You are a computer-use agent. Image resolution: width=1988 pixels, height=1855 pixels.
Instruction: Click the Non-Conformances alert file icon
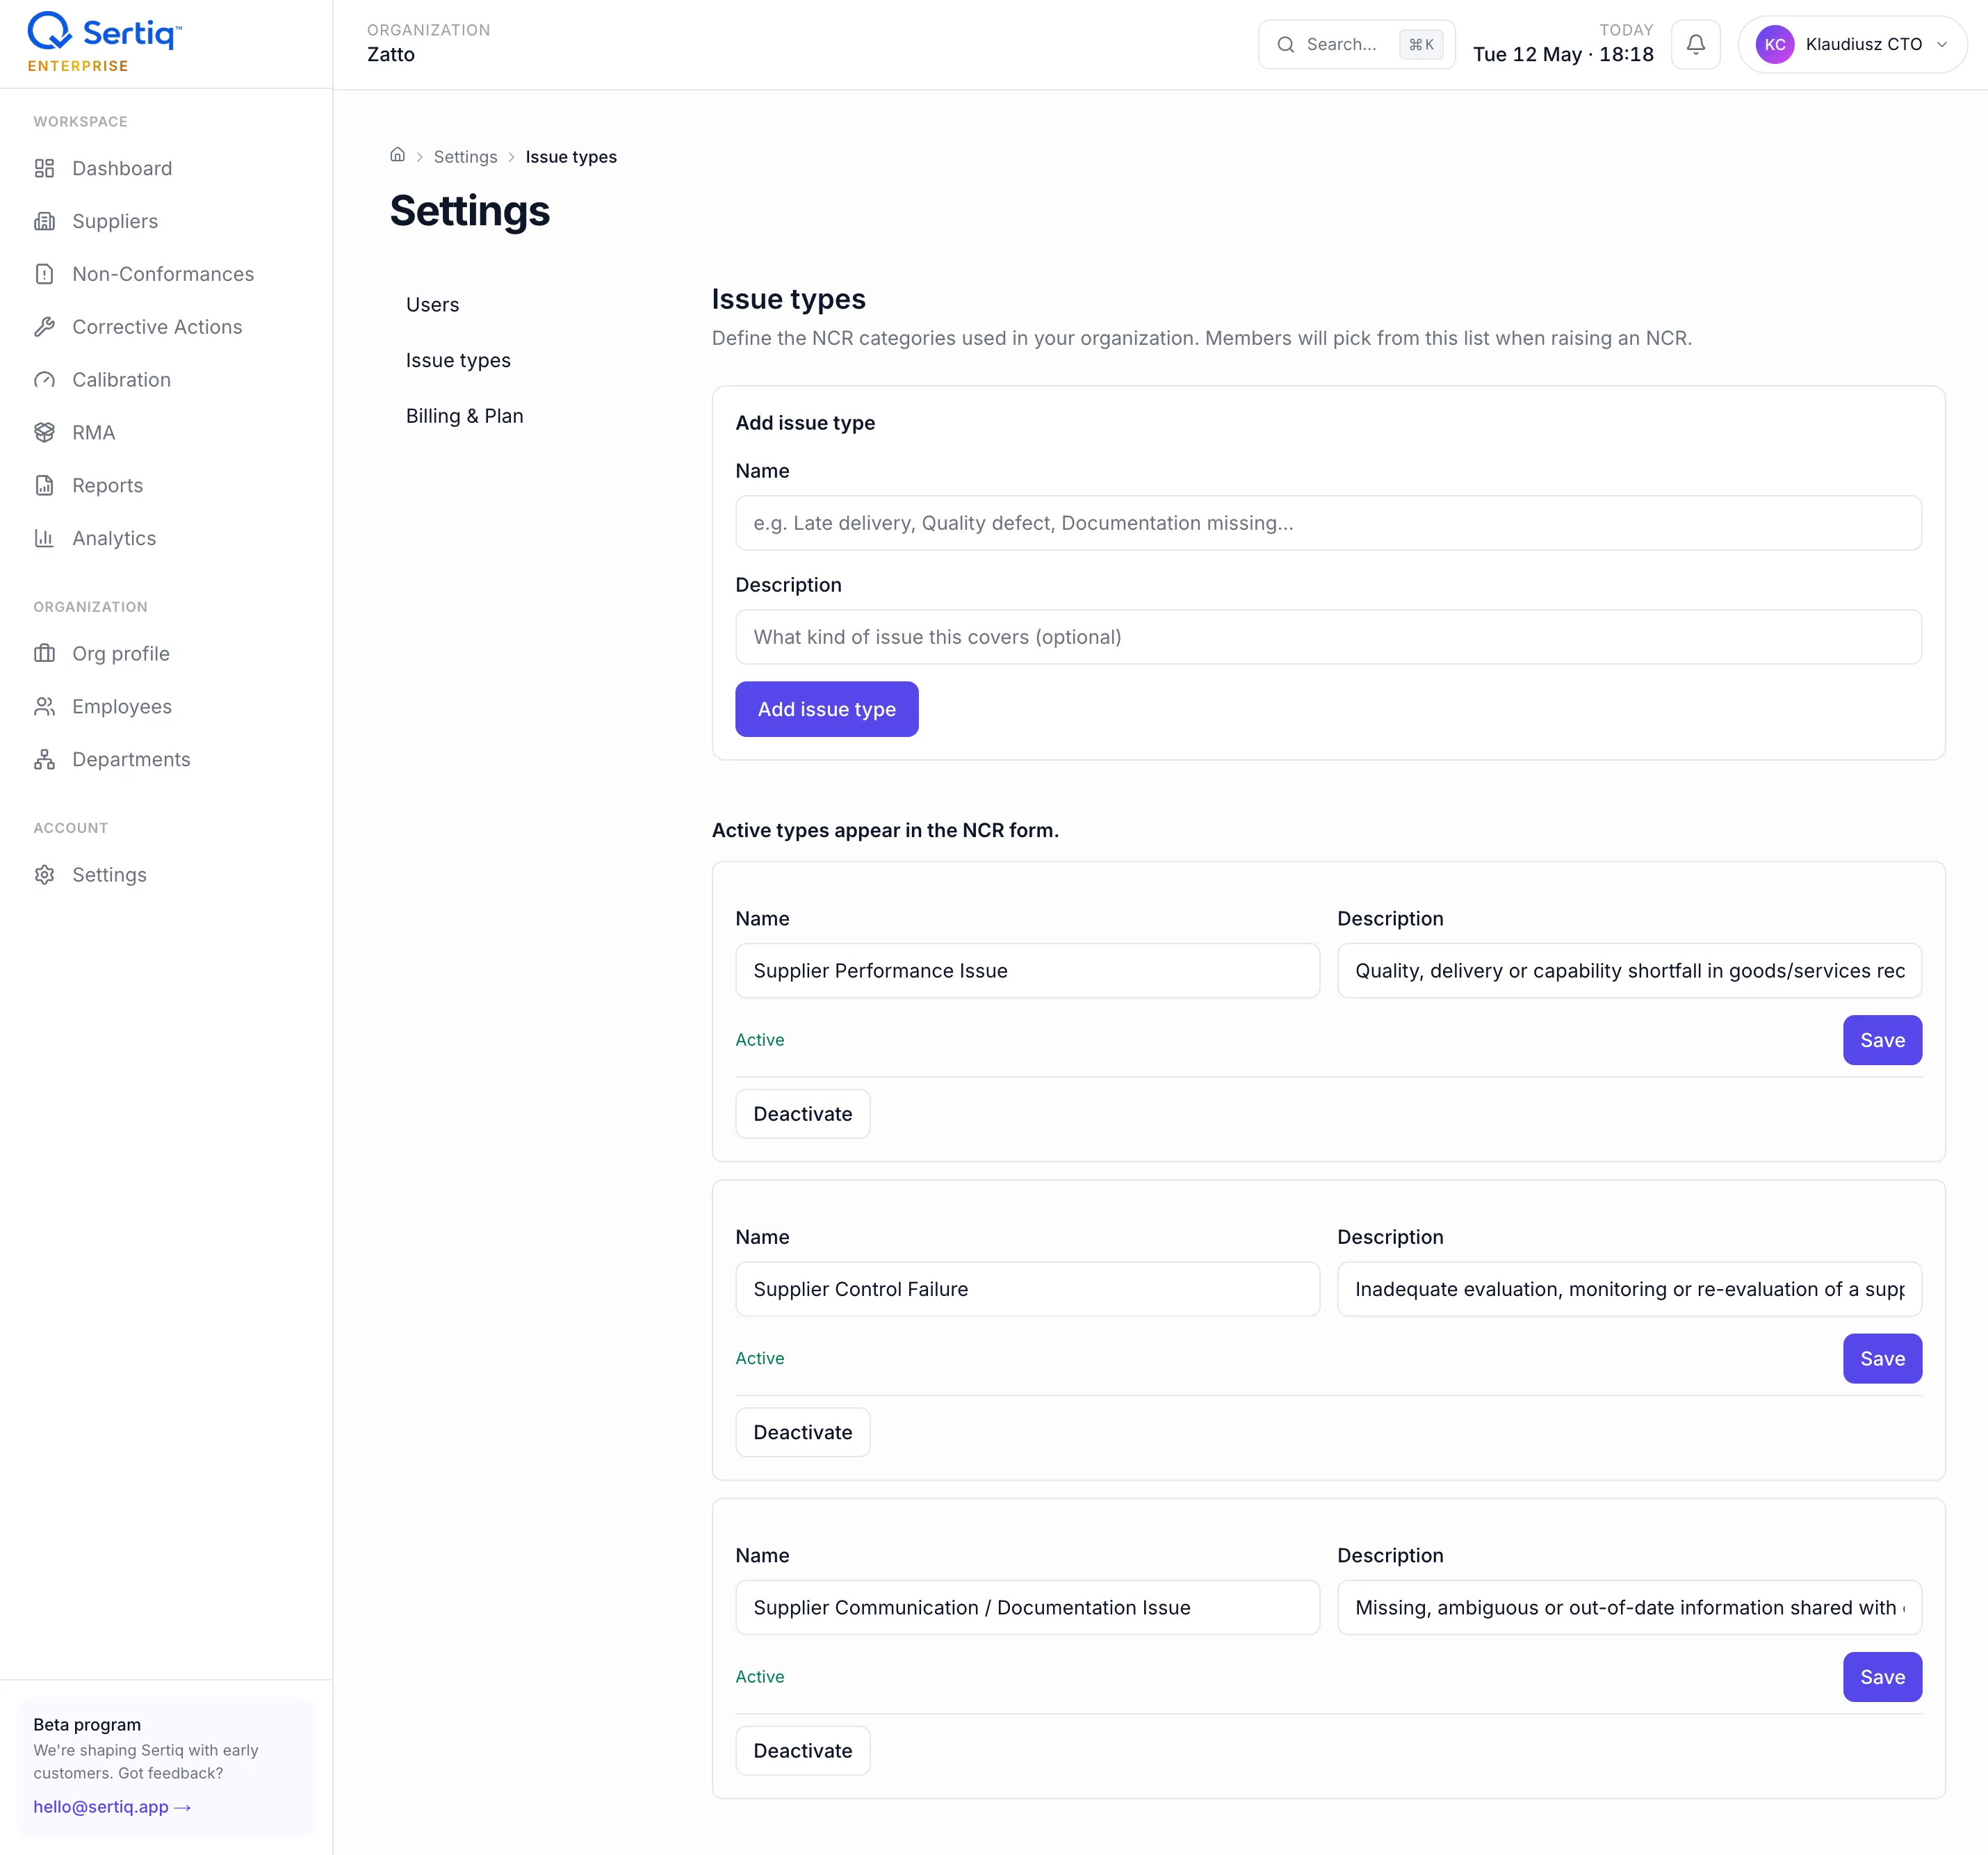coord(44,274)
